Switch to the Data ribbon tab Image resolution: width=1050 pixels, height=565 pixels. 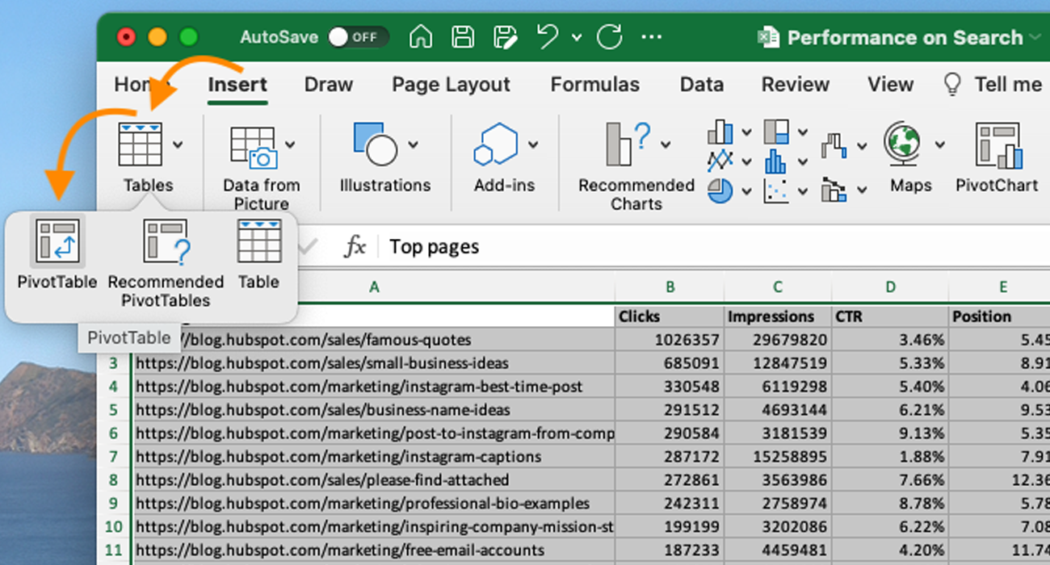[701, 84]
